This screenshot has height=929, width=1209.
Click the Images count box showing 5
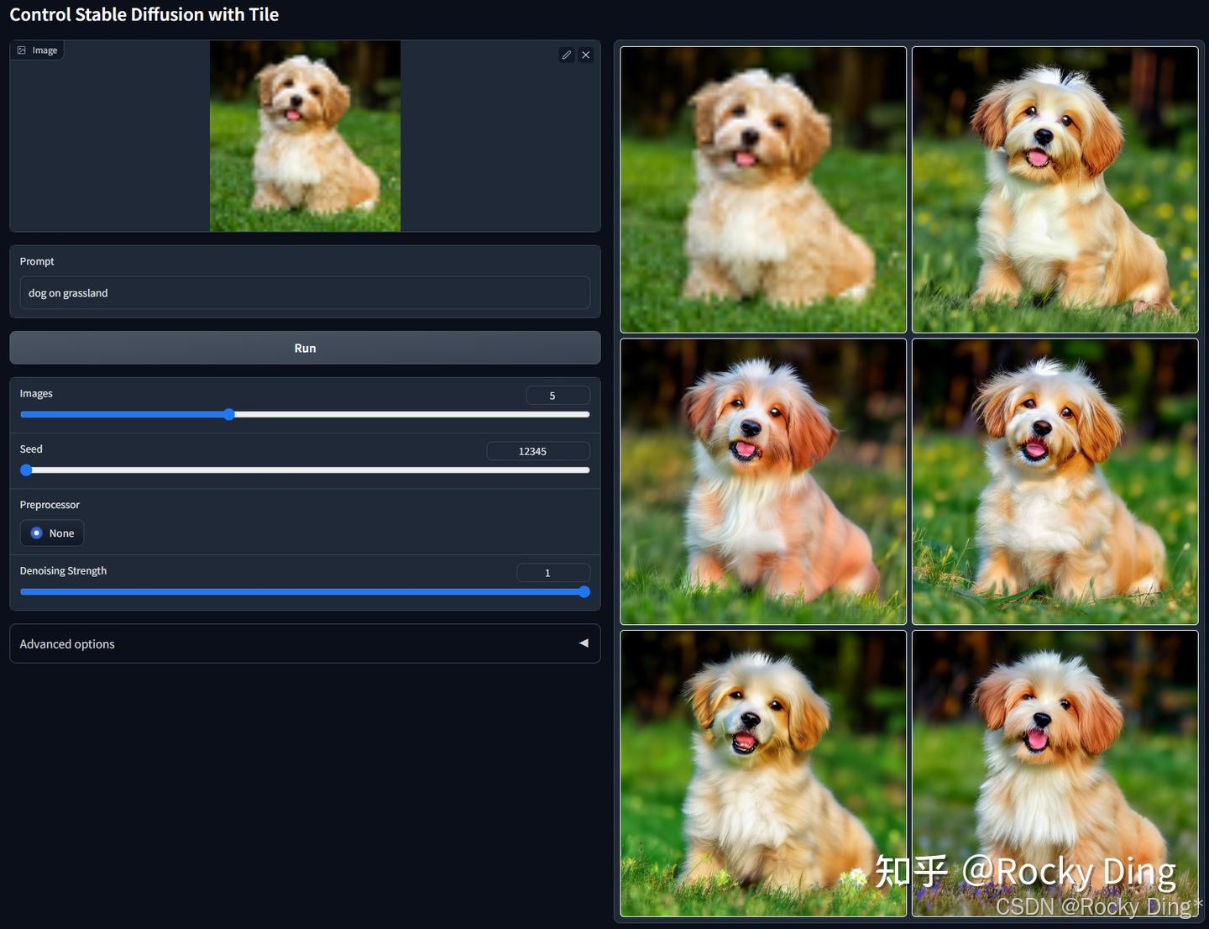557,395
